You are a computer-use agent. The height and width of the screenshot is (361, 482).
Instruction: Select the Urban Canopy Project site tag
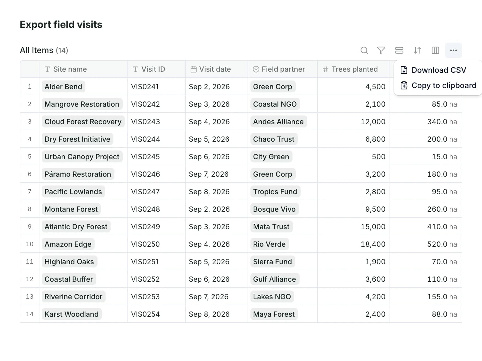(82, 157)
